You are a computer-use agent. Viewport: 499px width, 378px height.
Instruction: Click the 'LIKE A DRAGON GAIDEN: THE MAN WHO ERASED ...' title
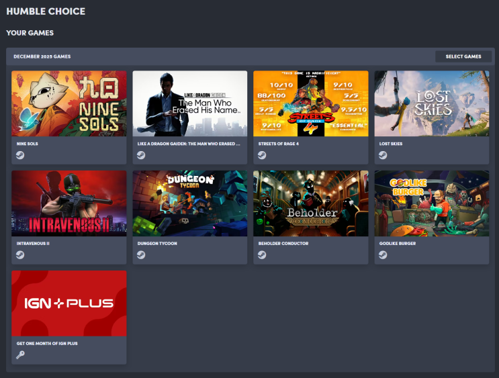[189, 144]
